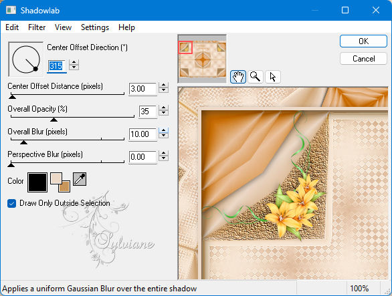Open the Settings menu
The height and width of the screenshot is (296, 392).
(x=95, y=27)
